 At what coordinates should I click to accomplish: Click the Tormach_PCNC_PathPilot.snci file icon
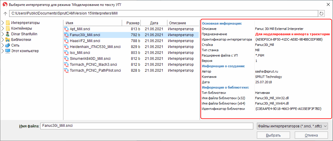66,70
